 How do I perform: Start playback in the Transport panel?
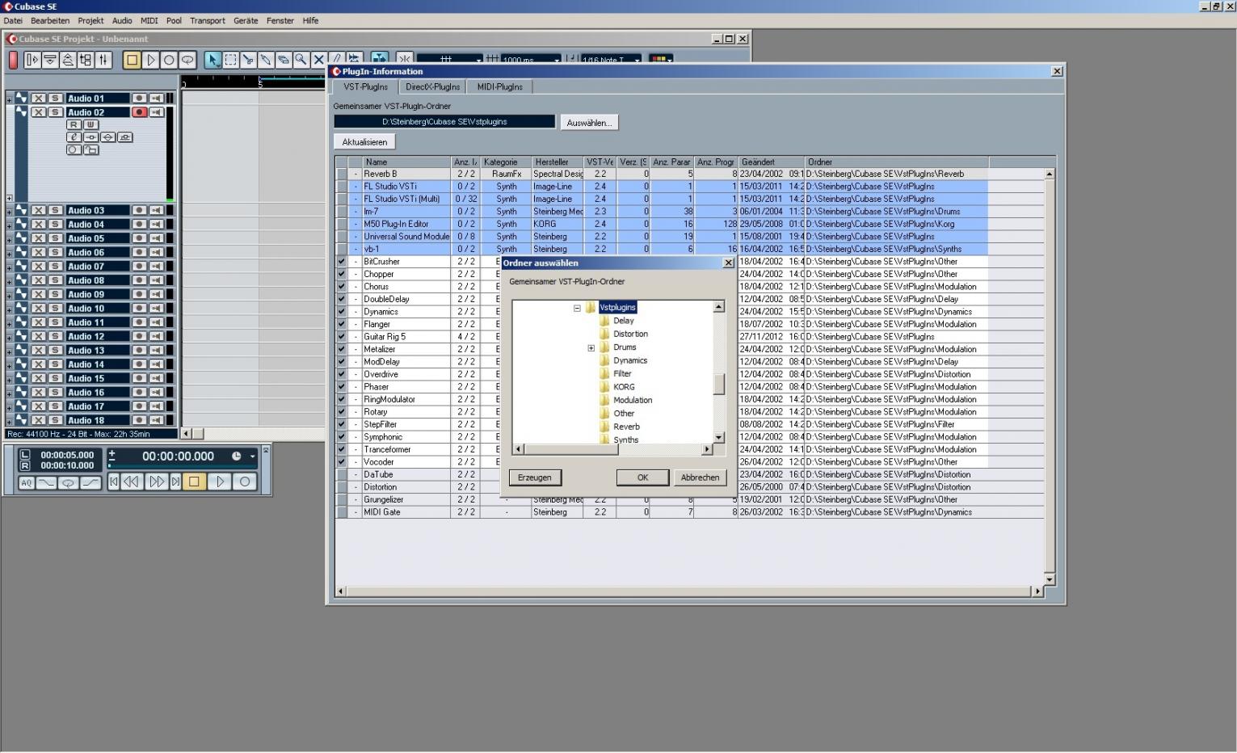coord(219,482)
